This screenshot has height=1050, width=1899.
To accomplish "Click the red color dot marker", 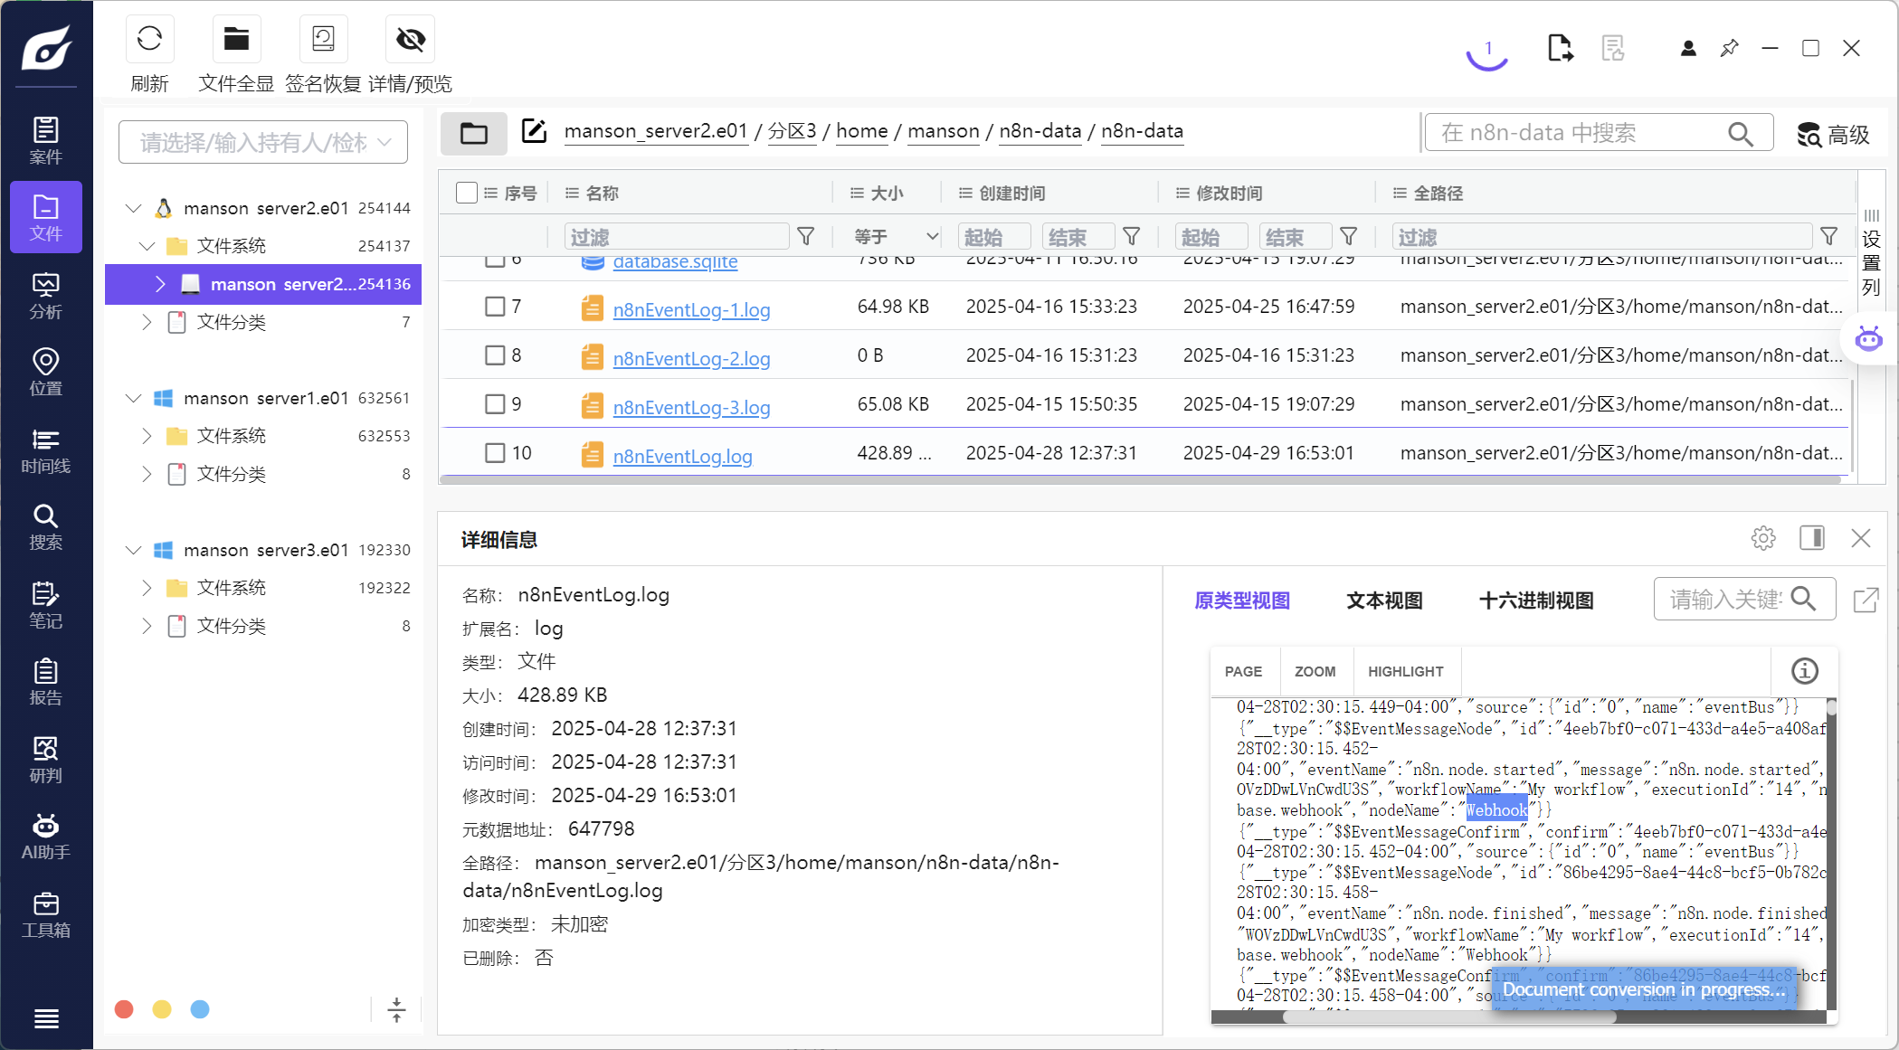I will click(x=125, y=1009).
